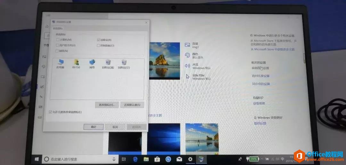
Task: Open Fonts page from sidebar icon
Action: pos(41,97)
